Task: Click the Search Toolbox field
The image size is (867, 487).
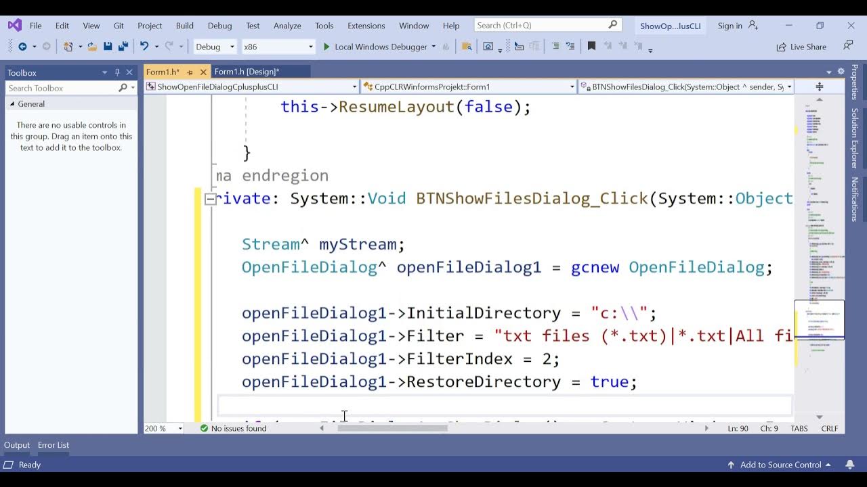Action: point(70,88)
